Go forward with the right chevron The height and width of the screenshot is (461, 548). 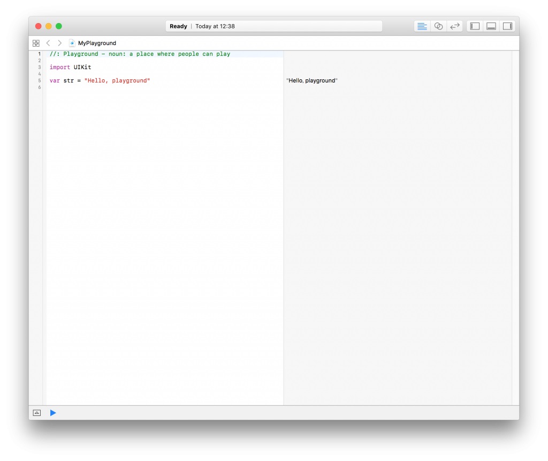59,43
